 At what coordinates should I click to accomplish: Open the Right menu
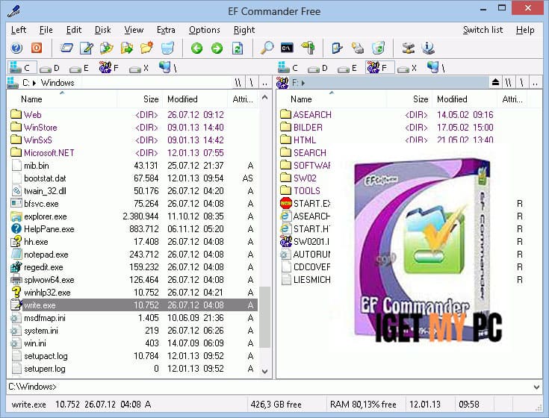(x=244, y=30)
